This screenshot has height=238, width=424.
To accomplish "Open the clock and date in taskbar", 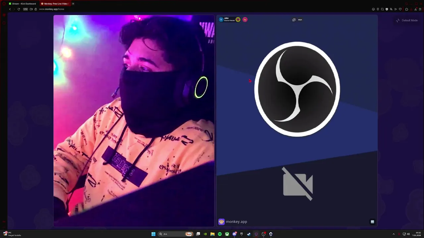I will [x=416, y=234].
